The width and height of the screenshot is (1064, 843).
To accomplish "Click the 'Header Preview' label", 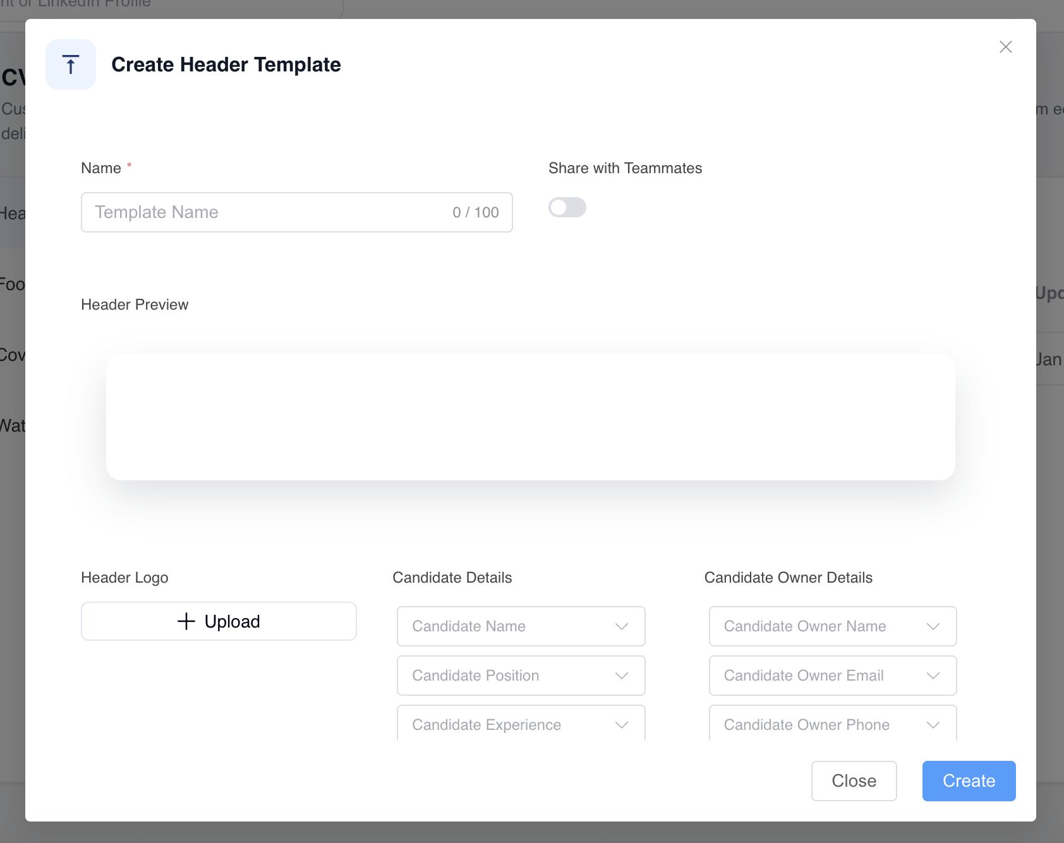I will pyautogui.click(x=135, y=305).
